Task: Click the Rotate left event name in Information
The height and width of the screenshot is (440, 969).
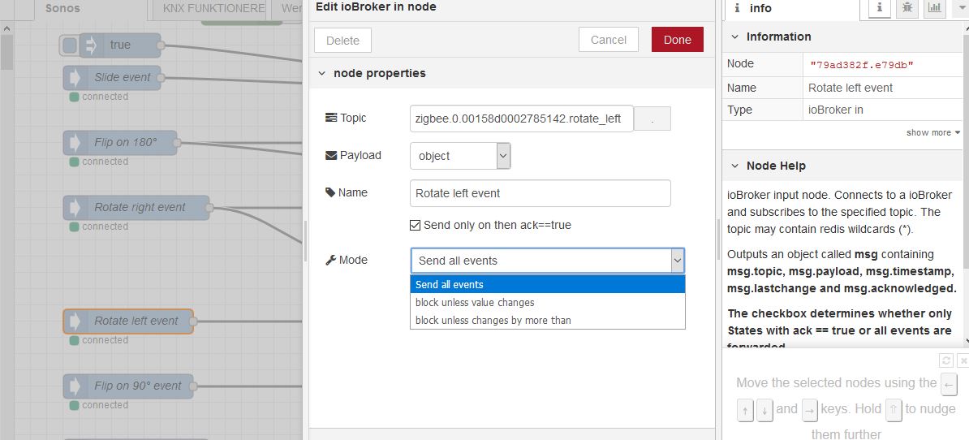Action: pyautogui.click(x=851, y=88)
